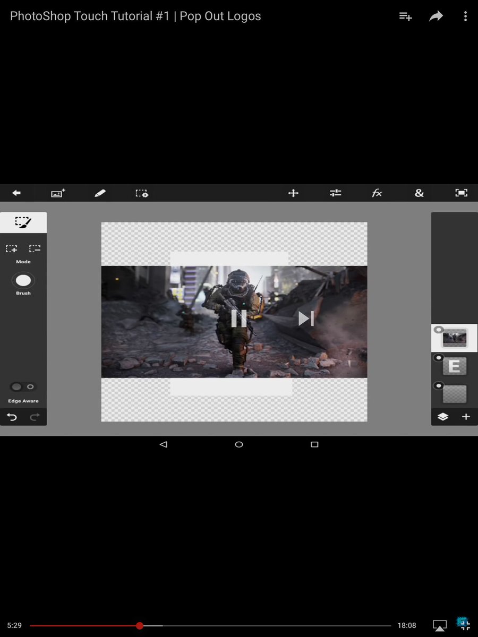Select the soldier photo layer thumbnail
Image resolution: width=478 pixels, height=637 pixels.
click(455, 338)
